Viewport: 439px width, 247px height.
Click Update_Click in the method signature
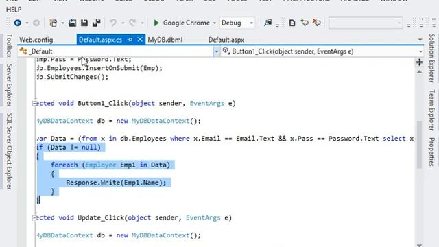pyautogui.click(x=101, y=218)
